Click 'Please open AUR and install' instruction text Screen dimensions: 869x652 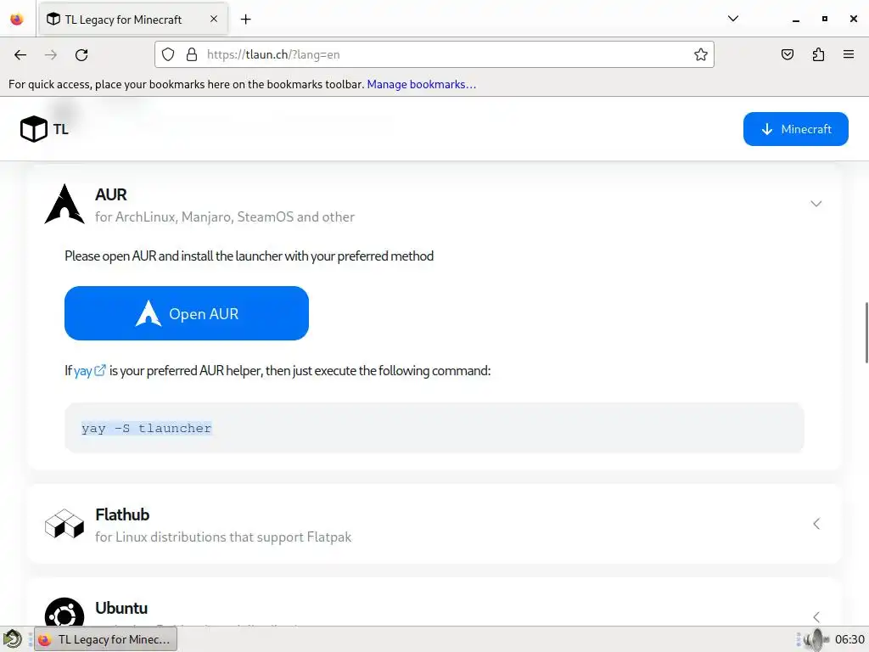pyautogui.click(x=249, y=256)
